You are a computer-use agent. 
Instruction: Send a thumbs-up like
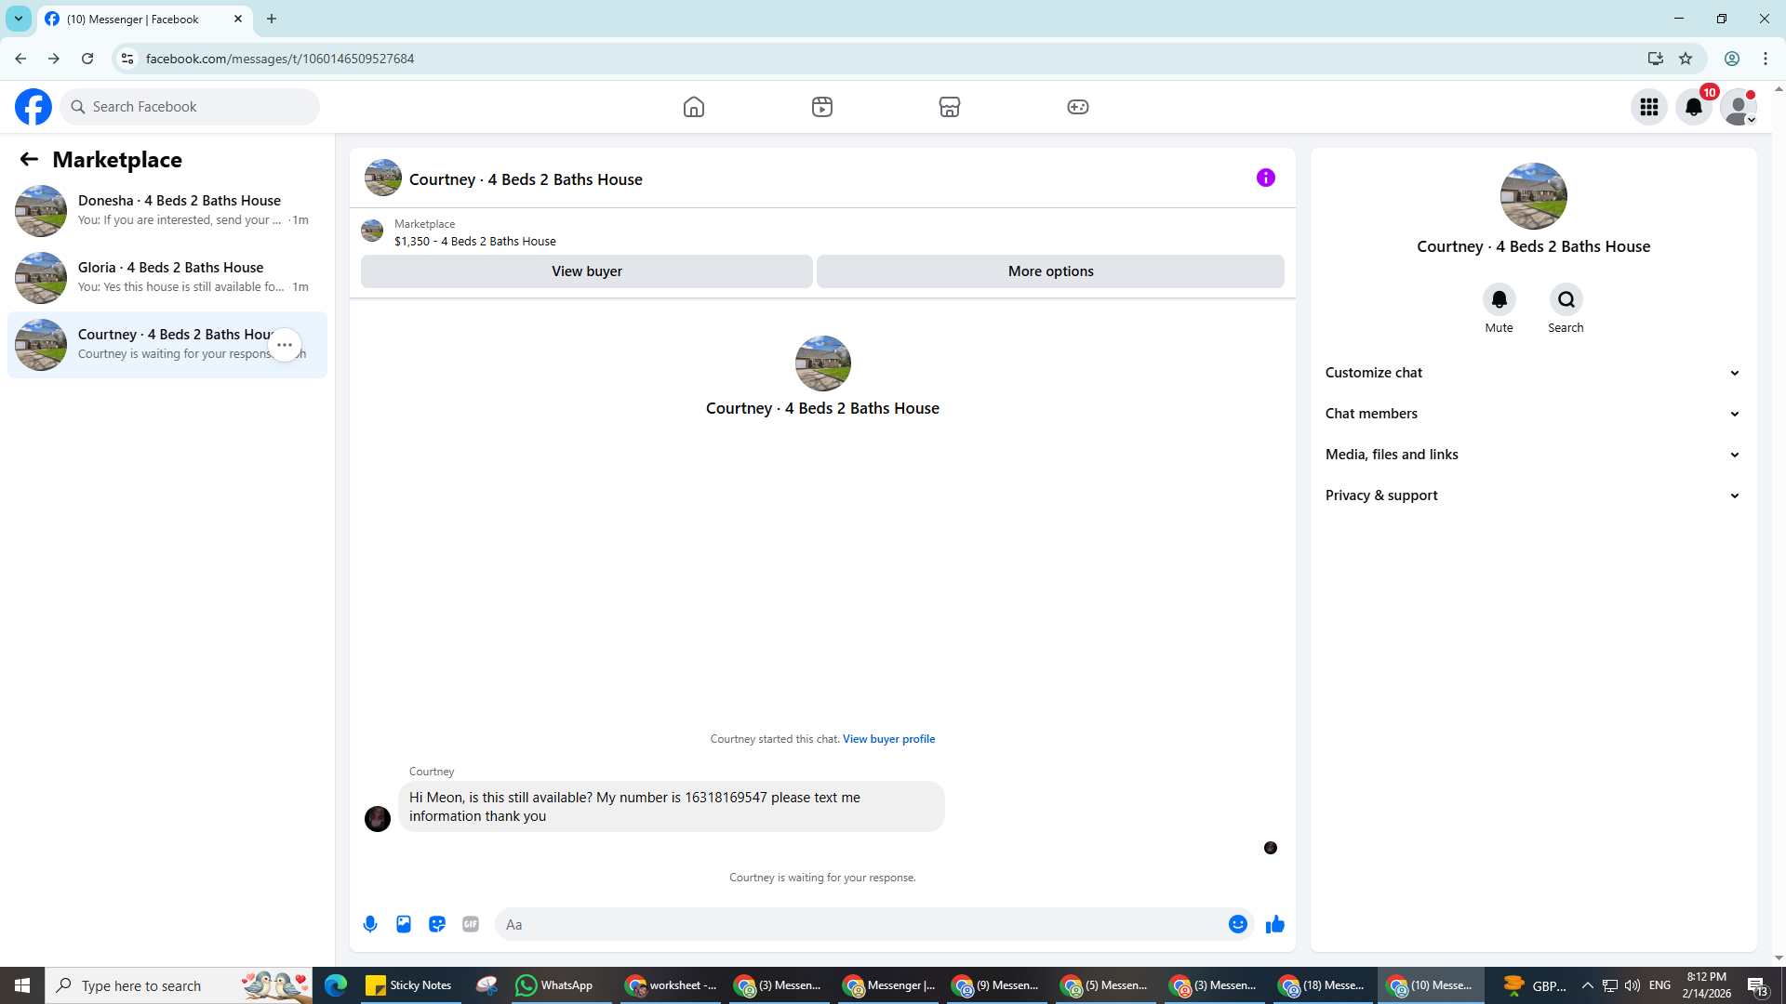(x=1274, y=924)
